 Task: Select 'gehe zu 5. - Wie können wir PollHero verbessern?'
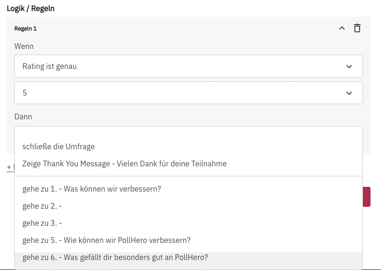106,240
